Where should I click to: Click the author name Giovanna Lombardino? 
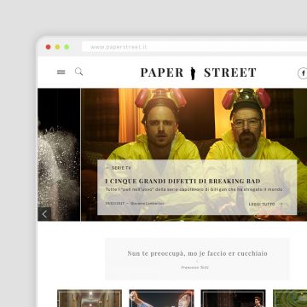coord(148,204)
